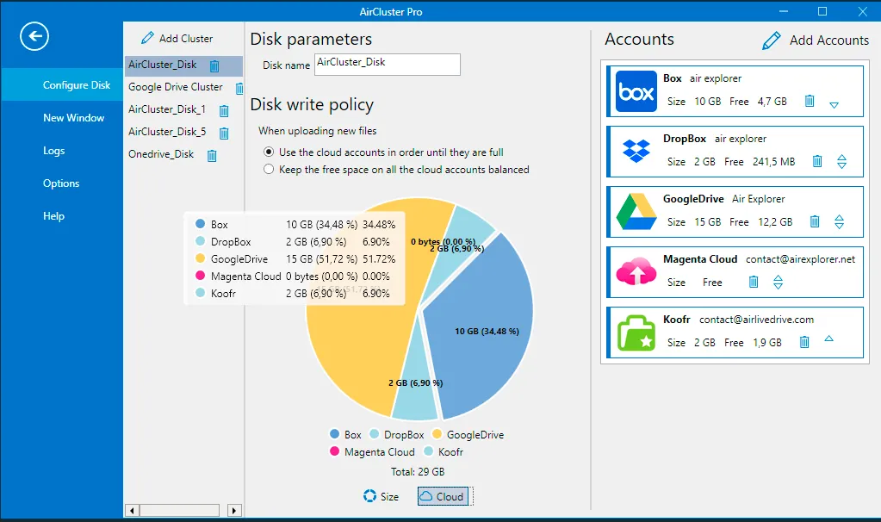The width and height of the screenshot is (881, 522).
Task: Select 'Use the cloud accounts in order' radio
Action: click(270, 152)
